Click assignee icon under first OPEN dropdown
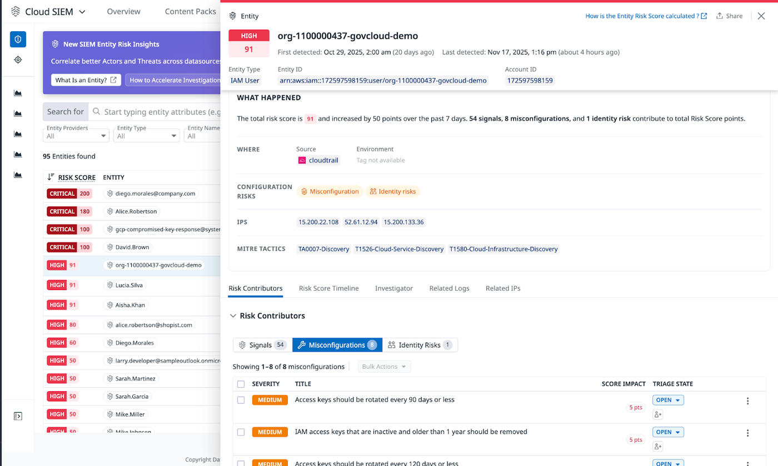 click(x=658, y=414)
